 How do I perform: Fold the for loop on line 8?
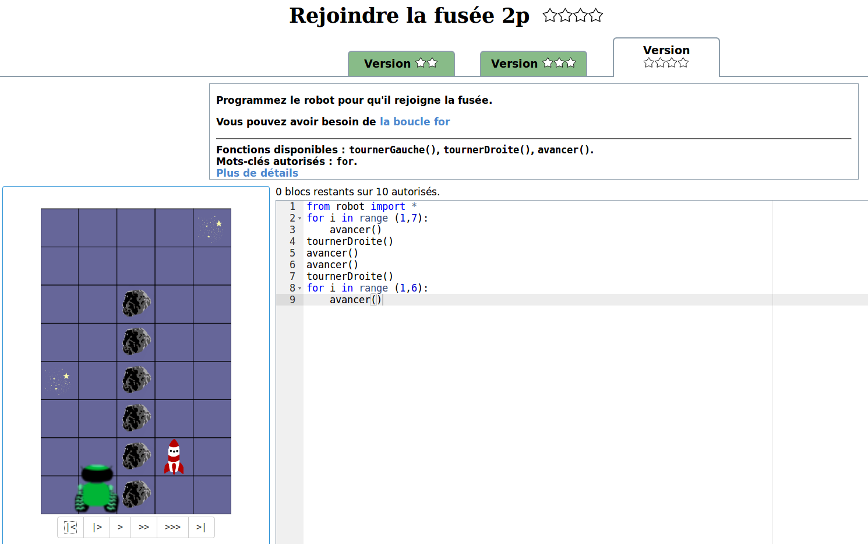click(300, 289)
